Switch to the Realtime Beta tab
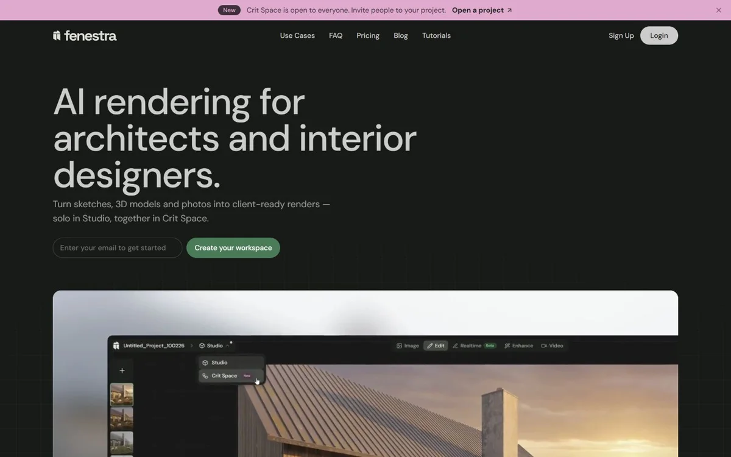The height and width of the screenshot is (457, 731). point(474,345)
